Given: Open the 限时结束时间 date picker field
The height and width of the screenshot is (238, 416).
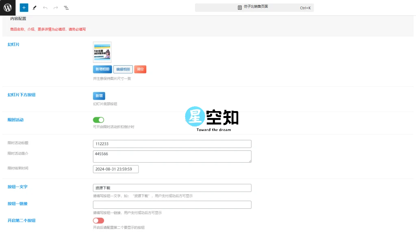Looking at the screenshot, I should tap(116, 169).
